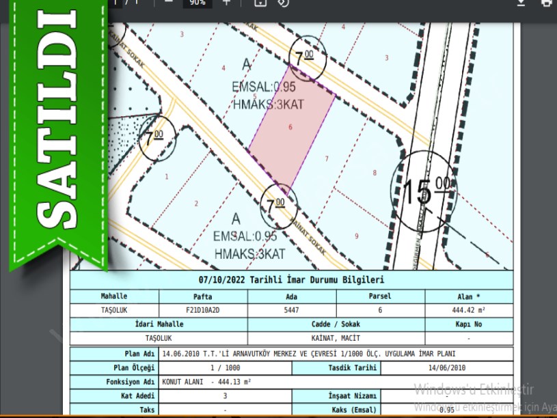
Task: Click the Alan value 444.42 m²
Action: coord(468,309)
